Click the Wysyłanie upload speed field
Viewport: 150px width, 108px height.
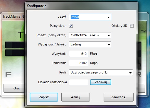point(79,54)
